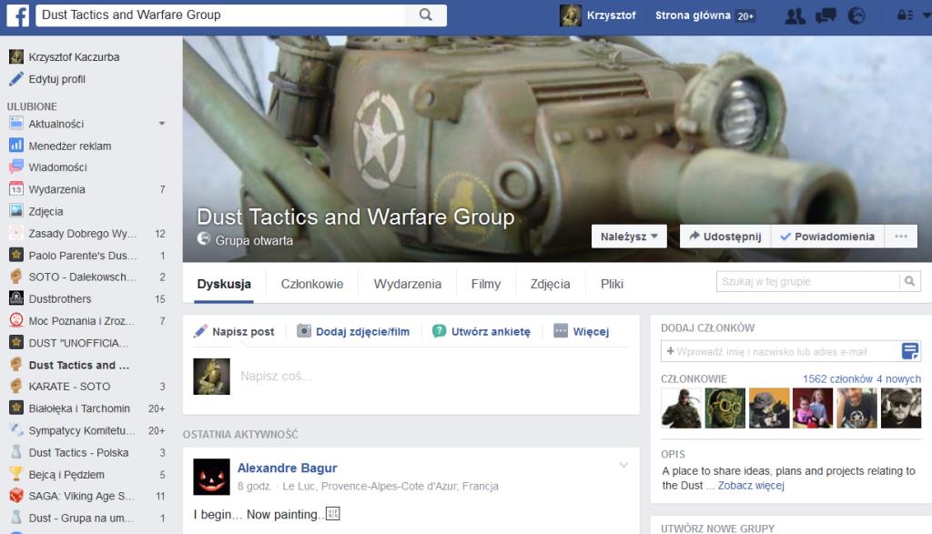This screenshot has height=534, width=932.
Task: Click Le Luc, Provence-Alpes-Cote d'Azur location link
Action: pyautogui.click(x=390, y=486)
